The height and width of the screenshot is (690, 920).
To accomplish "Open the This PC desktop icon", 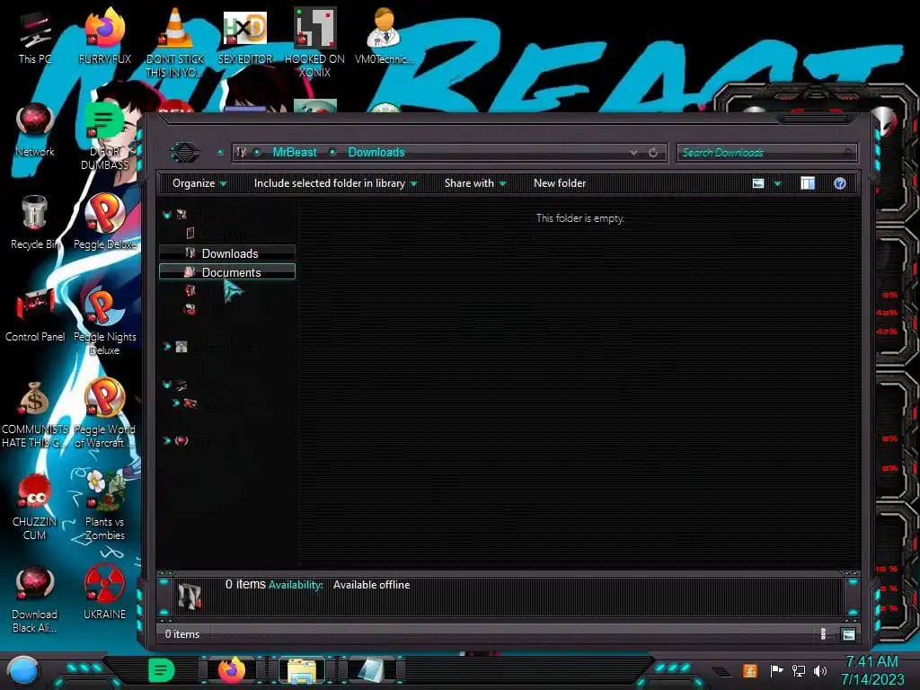I will pos(35,39).
